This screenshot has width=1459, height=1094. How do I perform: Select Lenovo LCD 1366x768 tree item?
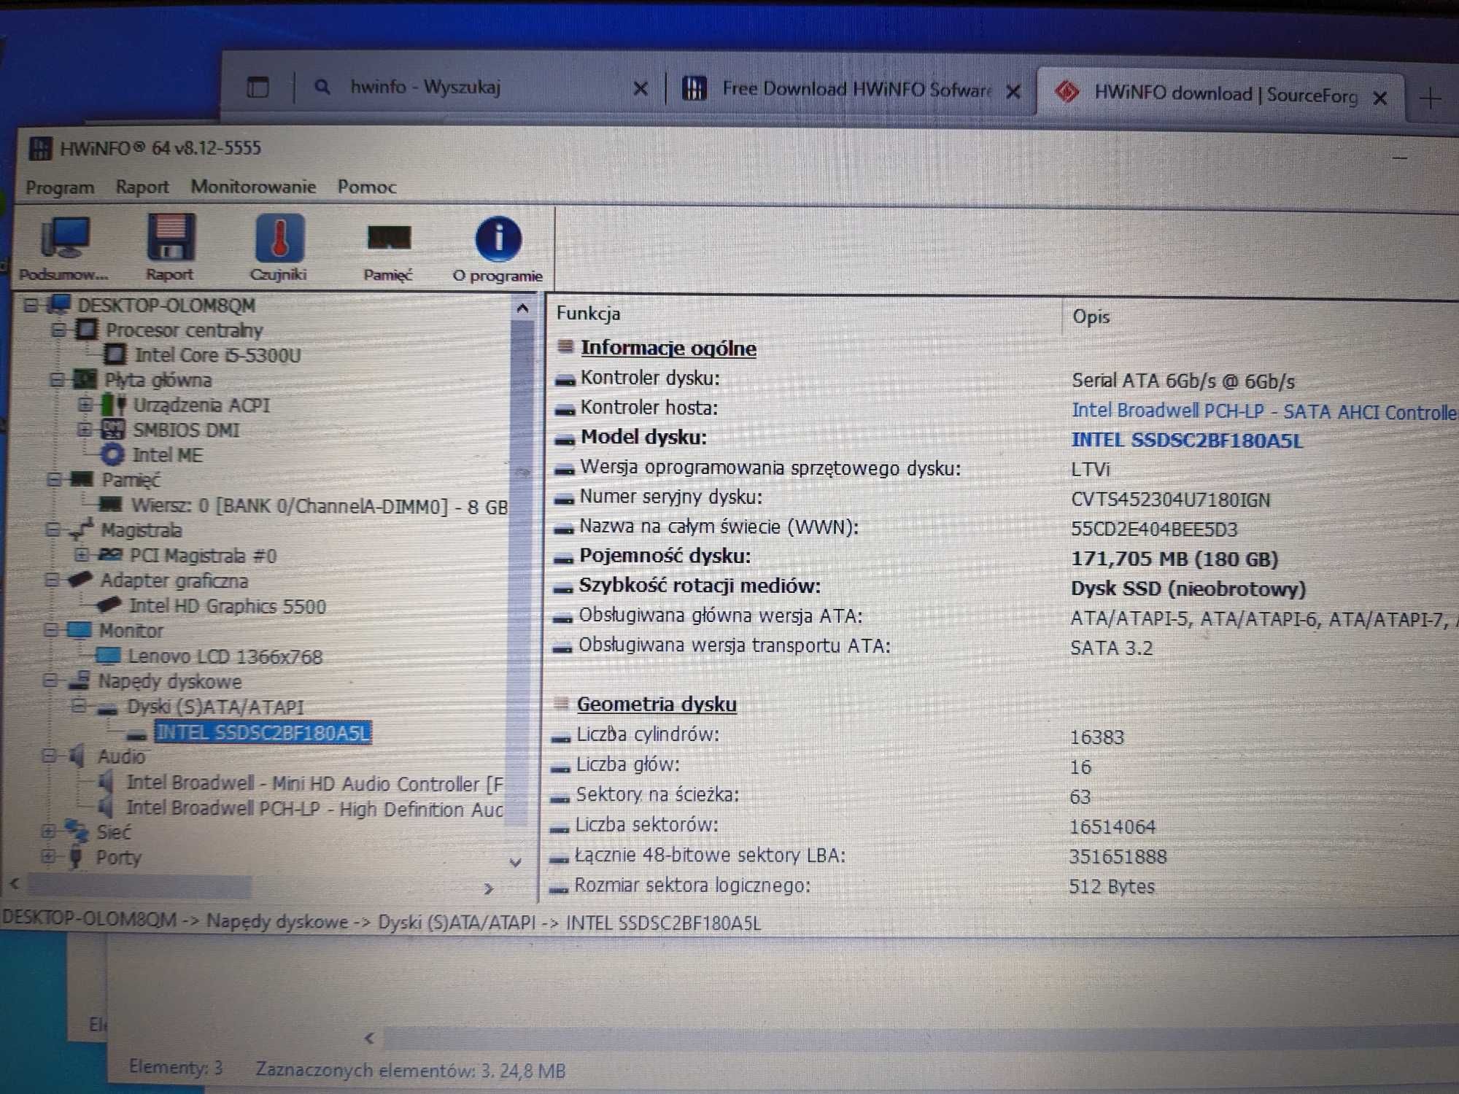pyautogui.click(x=225, y=656)
